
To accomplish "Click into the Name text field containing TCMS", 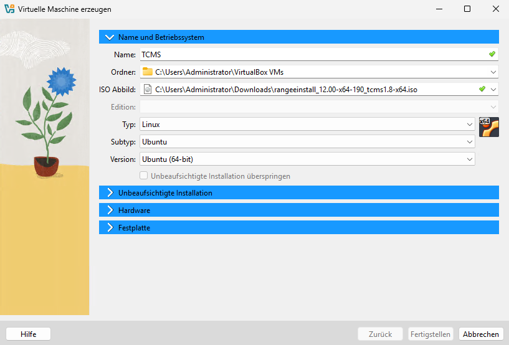I will pos(312,54).
